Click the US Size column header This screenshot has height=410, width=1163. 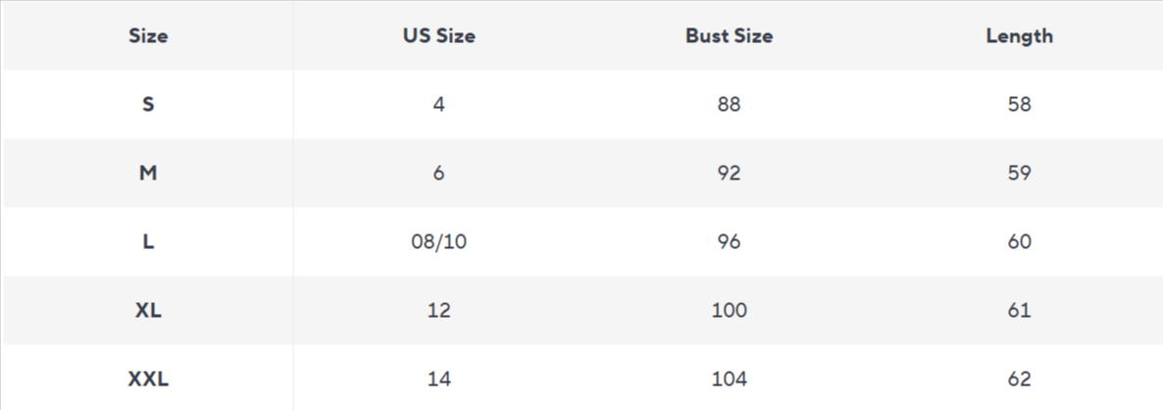[438, 36]
